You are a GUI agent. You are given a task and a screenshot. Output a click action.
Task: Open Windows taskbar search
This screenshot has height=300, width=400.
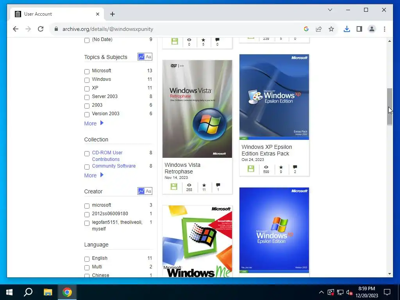click(28, 292)
